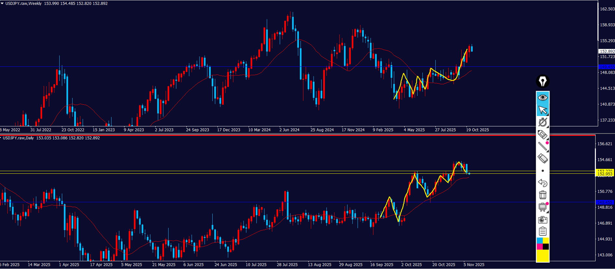Select the highlighter pen tool

[x=542, y=134]
